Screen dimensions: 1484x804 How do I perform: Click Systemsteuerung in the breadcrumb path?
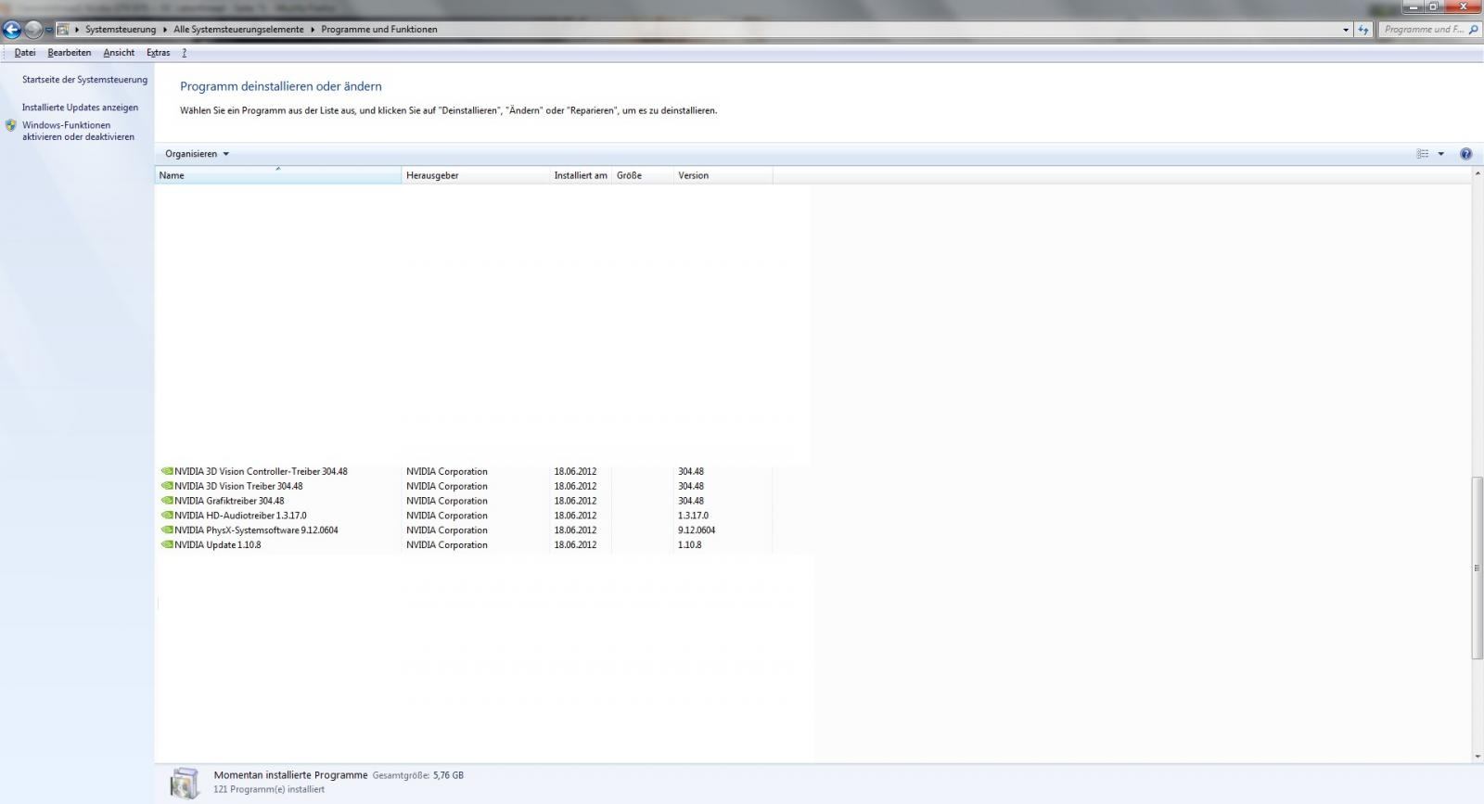click(x=121, y=30)
